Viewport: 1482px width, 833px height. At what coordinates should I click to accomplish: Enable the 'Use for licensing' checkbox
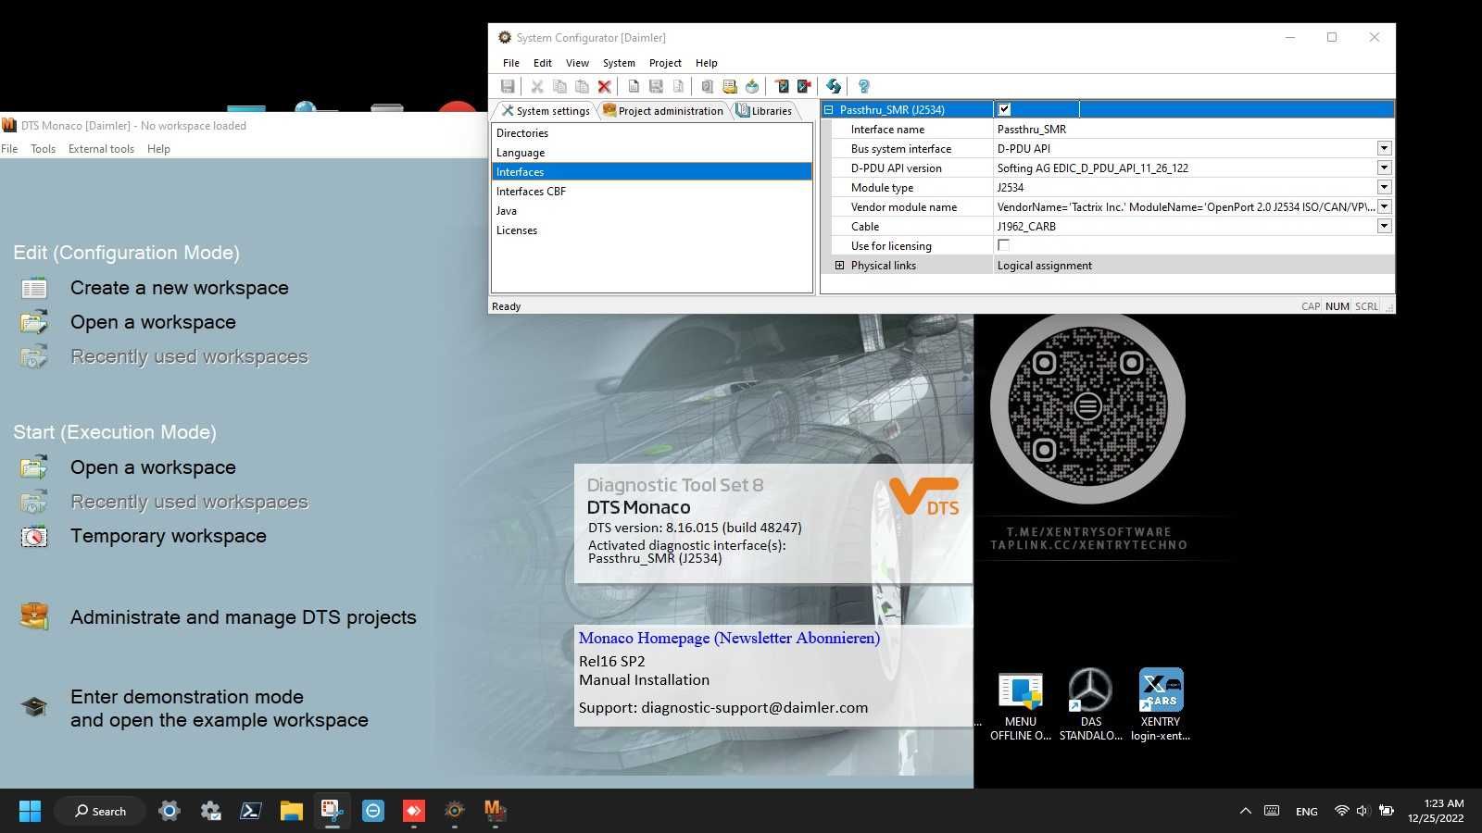pyautogui.click(x=1003, y=245)
